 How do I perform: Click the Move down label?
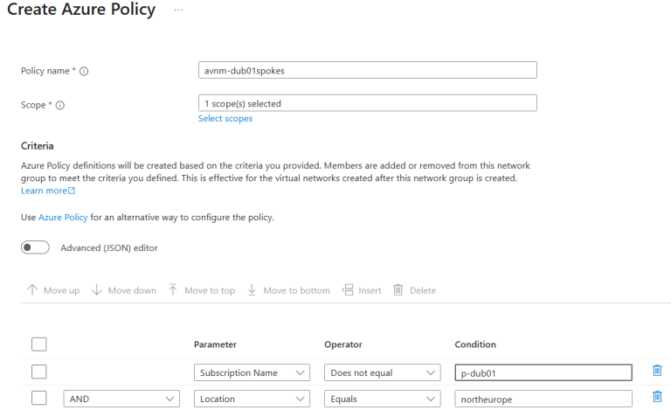[x=132, y=290]
